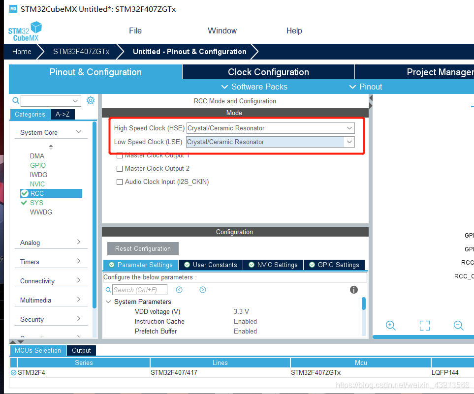Enable Audio Clock Input (I2S_CKIN)

coord(120,182)
